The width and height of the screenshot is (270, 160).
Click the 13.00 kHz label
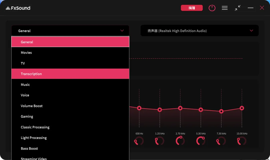(x=242, y=134)
